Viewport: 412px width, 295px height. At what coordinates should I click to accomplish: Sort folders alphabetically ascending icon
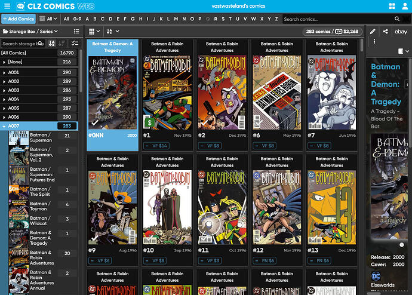point(52,44)
